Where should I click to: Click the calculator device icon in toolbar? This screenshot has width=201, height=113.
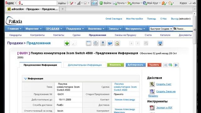(x=103, y=43)
